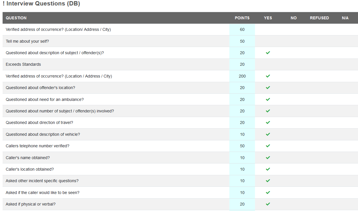Click the points value for "Tell me about your self?"
Viewport: 358px width, 211px height.
[x=242, y=41]
